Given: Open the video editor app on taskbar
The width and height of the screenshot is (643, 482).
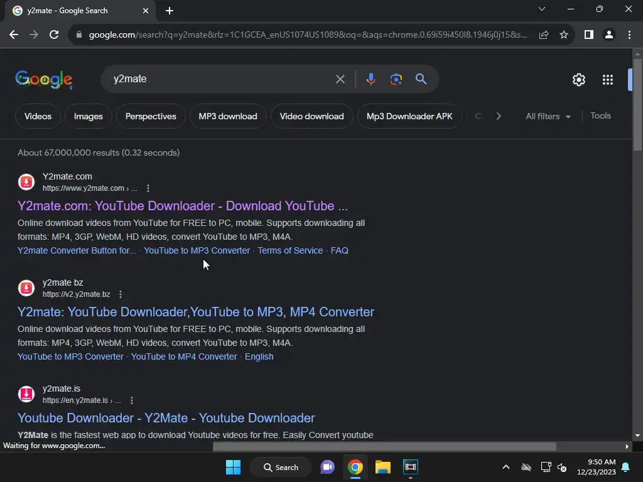Looking at the screenshot, I should pyautogui.click(x=410, y=467).
